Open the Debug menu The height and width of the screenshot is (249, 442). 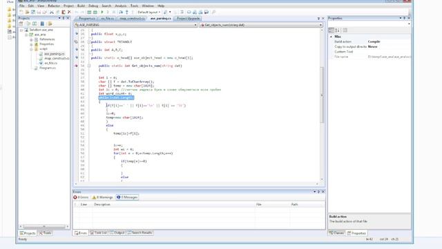coord(93,6)
